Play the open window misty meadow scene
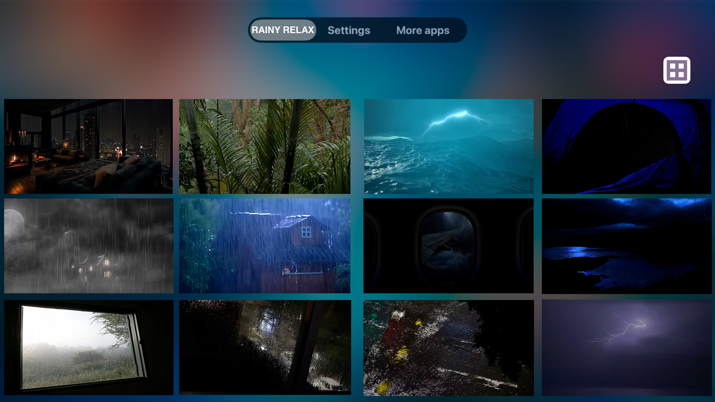This screenshot has width=715, height=402. [89, 347]
